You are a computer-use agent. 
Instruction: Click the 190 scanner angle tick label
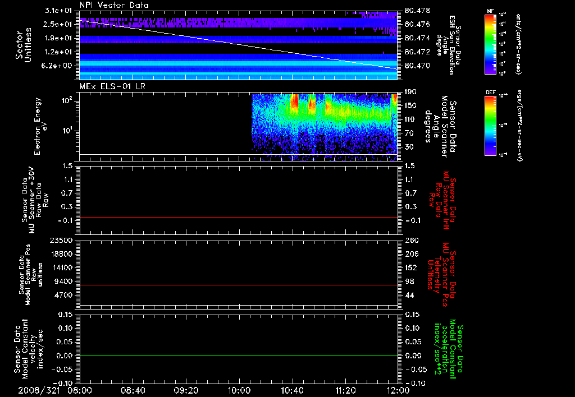coord(411,92)
